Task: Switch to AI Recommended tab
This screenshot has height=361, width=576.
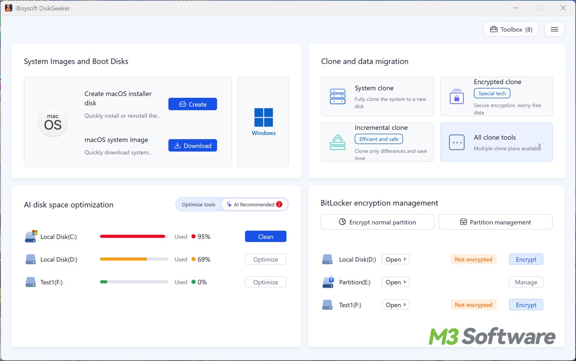Action: (x=254, y=204)
